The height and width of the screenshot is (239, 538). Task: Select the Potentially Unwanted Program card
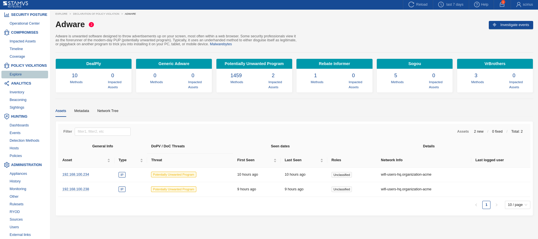point(254,76)
